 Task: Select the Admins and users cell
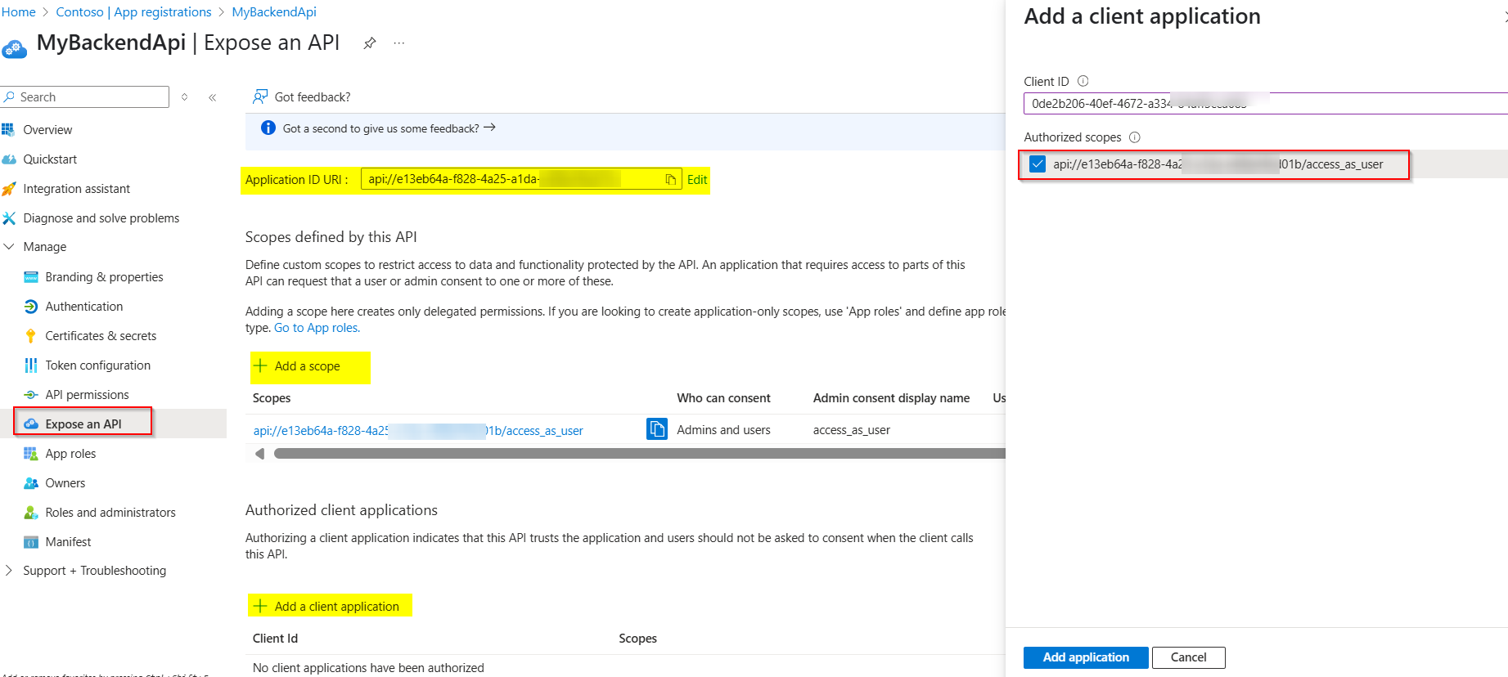point(723,430)
